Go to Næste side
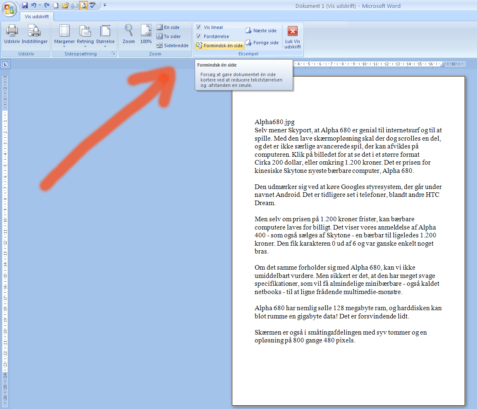This screenshot has height=409, width=477. coord(261,31)
